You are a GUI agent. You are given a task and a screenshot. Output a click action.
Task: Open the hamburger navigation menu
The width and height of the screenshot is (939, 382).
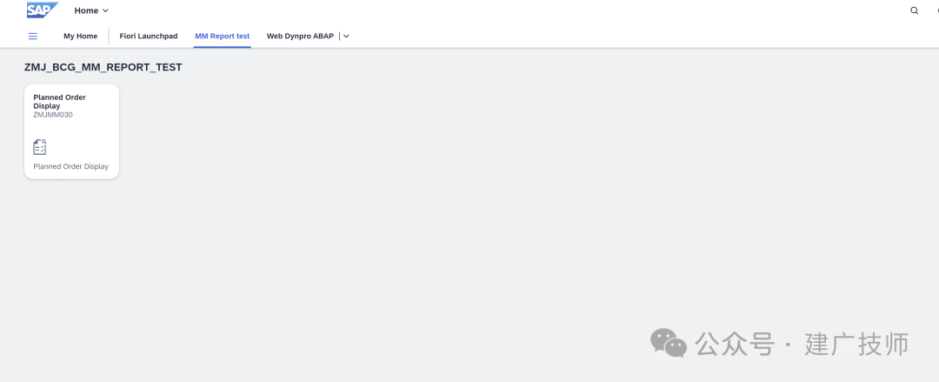(x=33, y=36)
